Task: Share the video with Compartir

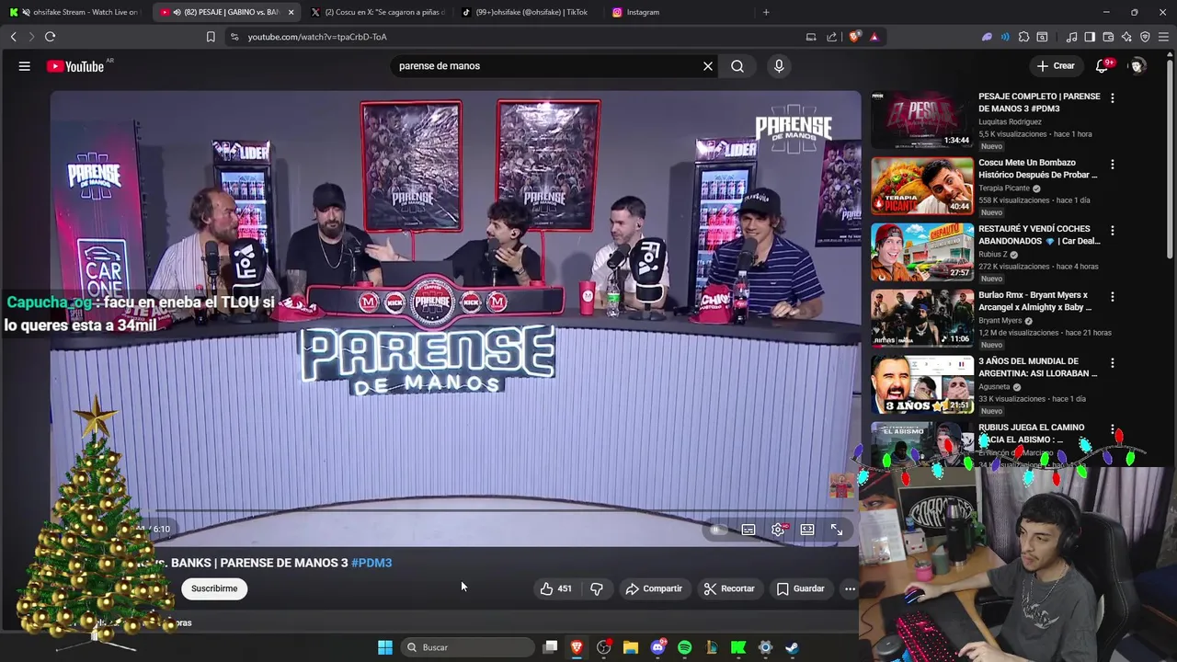Action: coord(654,588)
